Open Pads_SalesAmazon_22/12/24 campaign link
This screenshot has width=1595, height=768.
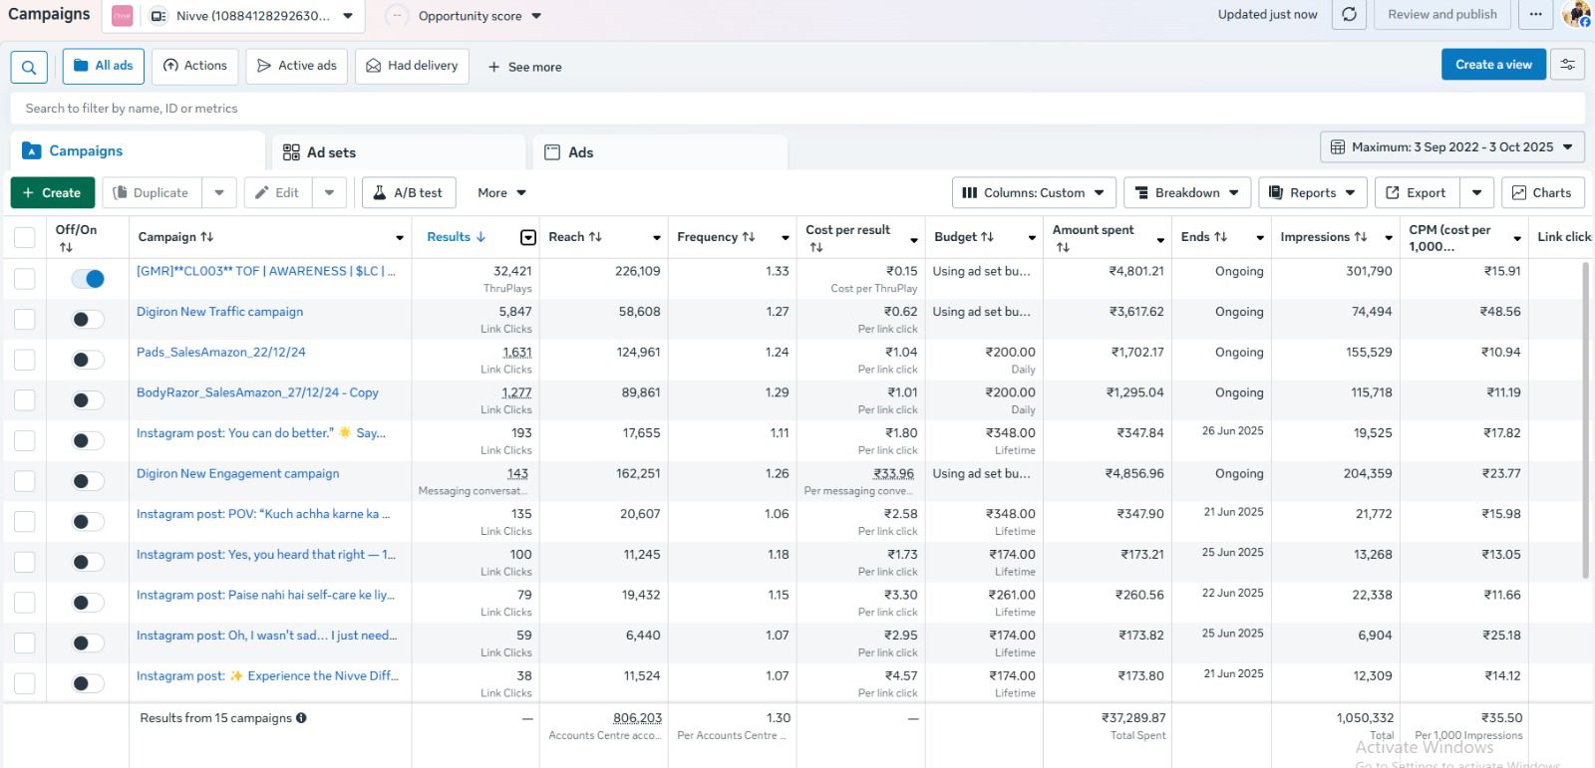[x=221, y=353]
